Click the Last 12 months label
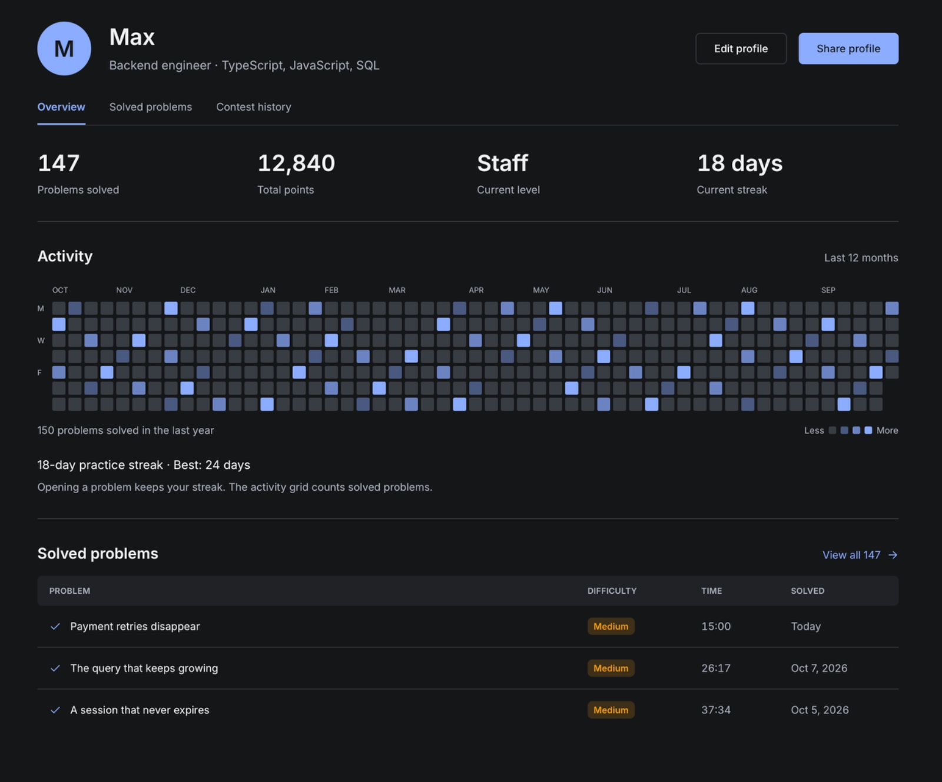 [861, 258]
